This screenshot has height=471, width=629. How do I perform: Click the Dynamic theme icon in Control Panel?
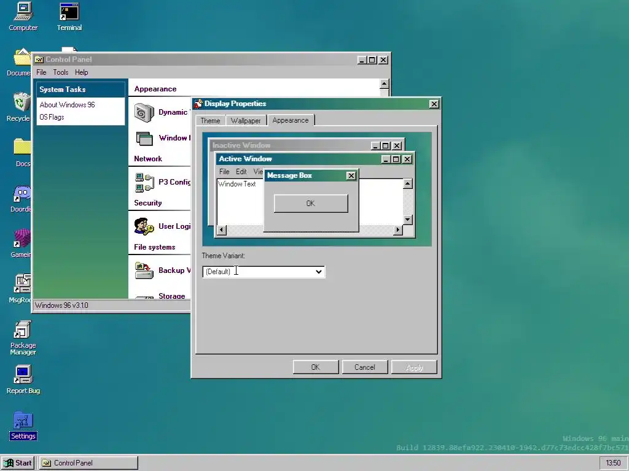[x=144, y=113]
